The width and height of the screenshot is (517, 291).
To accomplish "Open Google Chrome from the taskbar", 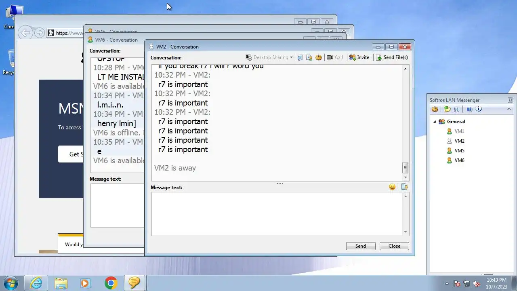I will [x=111, y=283].
